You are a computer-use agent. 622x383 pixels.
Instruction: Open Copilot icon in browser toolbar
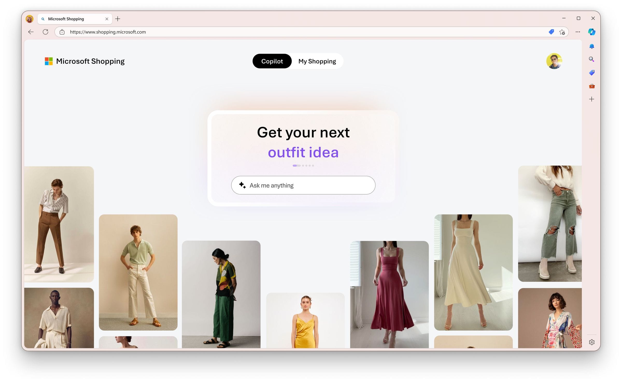click(592, 32)
